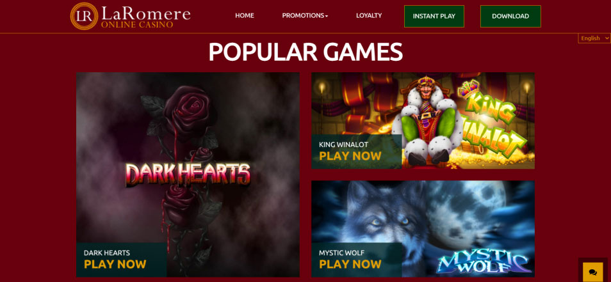Click the LaRomere Online Casino wordmark

tap(146, 17)
